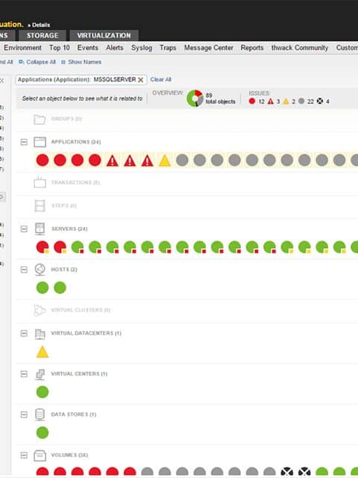
Task: Click the overview pie chart of total objects
Action: pyautogui.click(x=195, y=98)
